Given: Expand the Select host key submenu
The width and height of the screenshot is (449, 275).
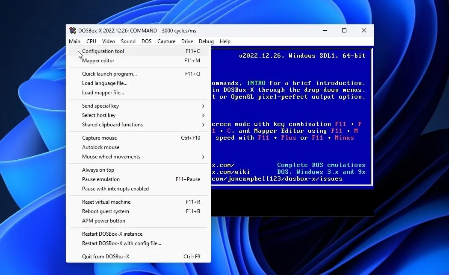Looking at the screenshot, I should pos(98,115).
